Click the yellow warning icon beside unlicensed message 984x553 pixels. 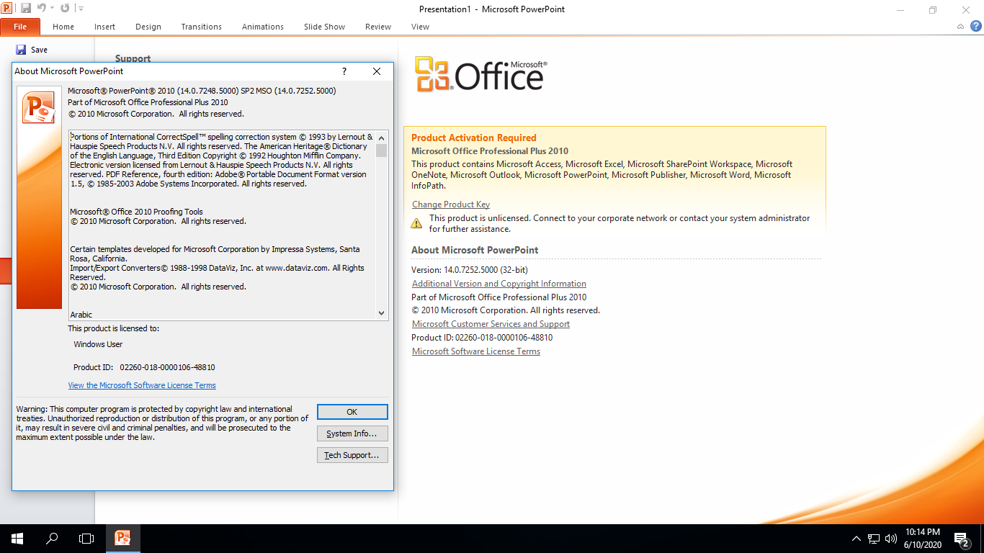click(x=417, y=223)
